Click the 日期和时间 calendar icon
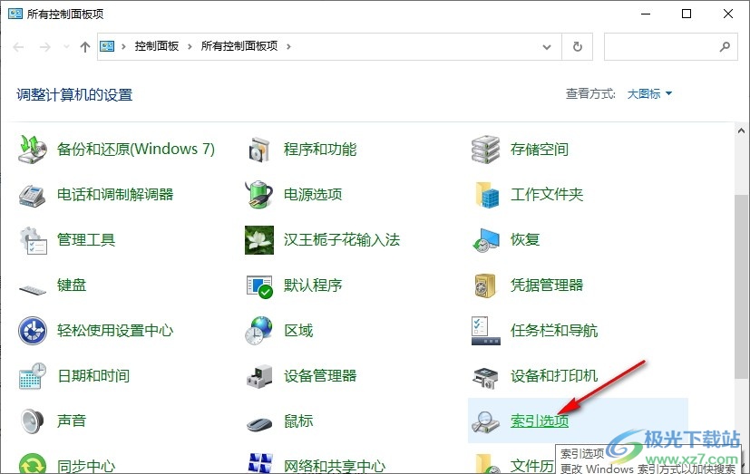Image resolution: width=750 pixels, height=474 pixels. coord(33,375)
